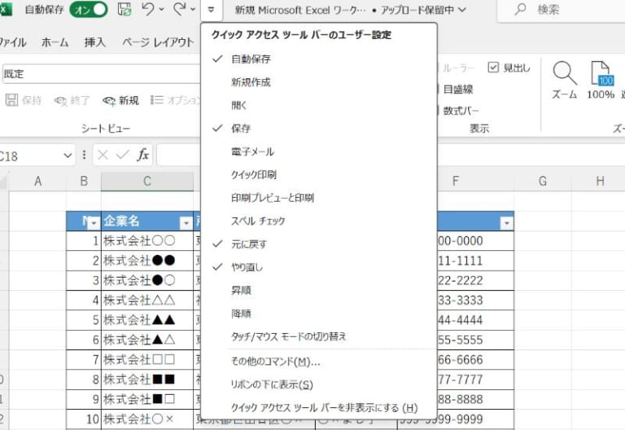Open the Undo history dropdown arrow

[161, 9]
